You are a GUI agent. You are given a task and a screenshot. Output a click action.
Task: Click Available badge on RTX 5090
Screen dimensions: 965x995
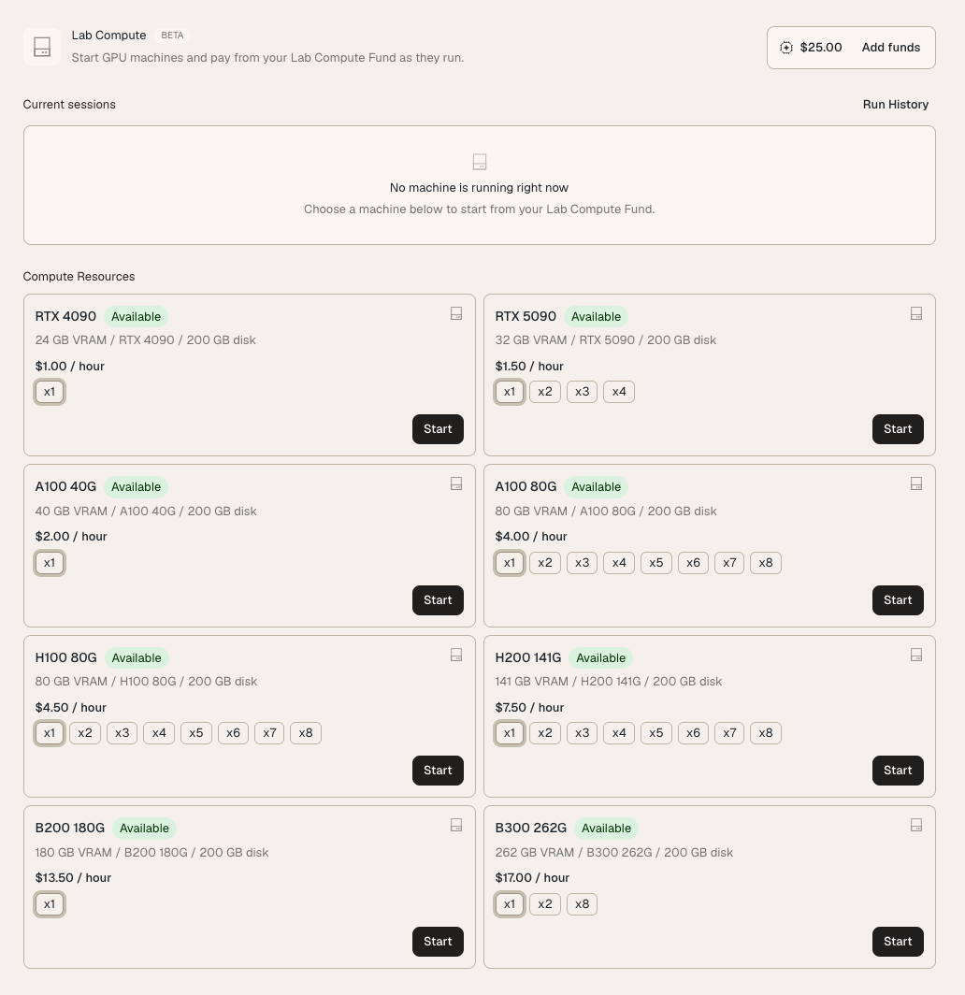pos(596,317)
